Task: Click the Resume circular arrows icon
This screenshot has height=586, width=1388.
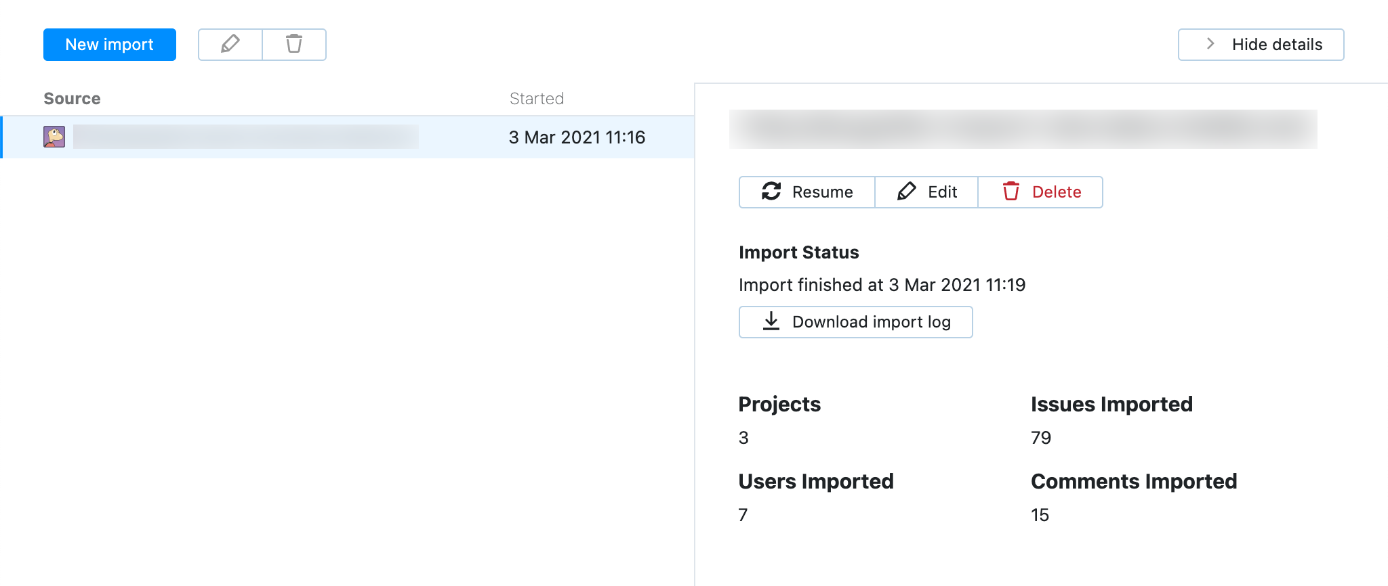Action: (771, 192)
